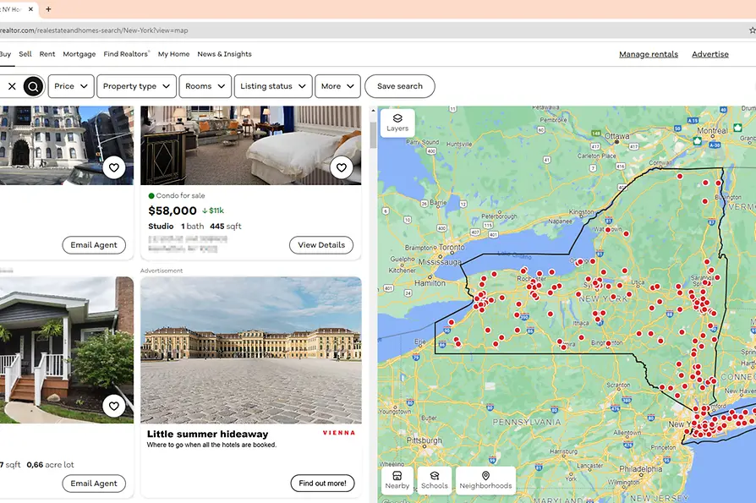
Task: Open the Property type dropdown
Action: (136, 86)
